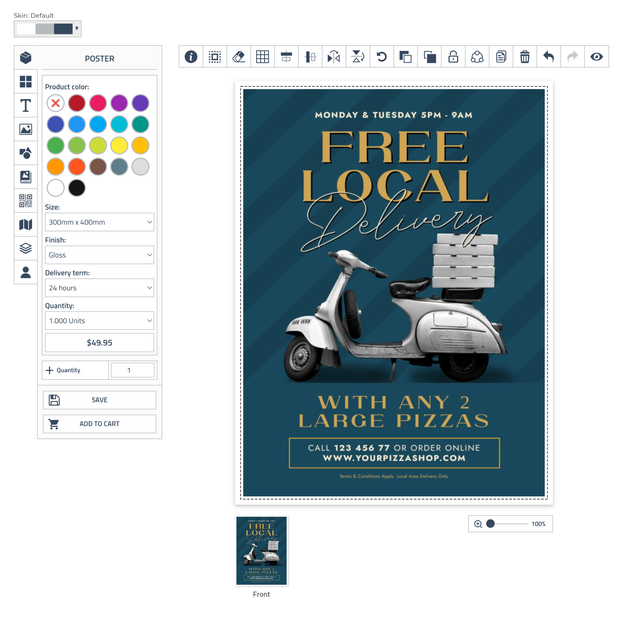Click the trash delete icon
Image resolution: width=620 pixels, height=638 pixels.
click(525, 57)
